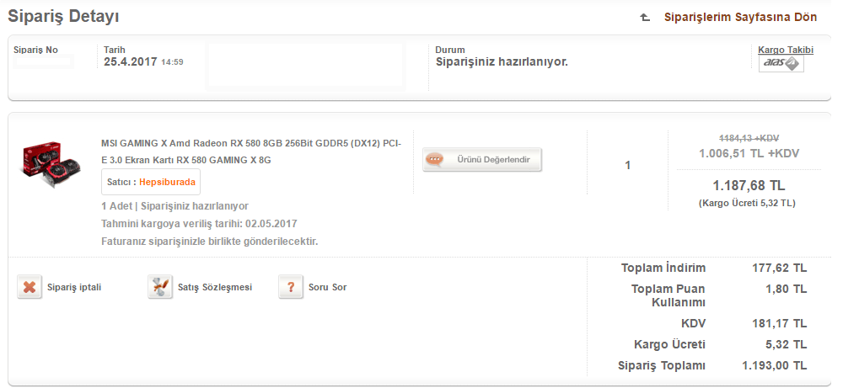Click the Sipariş No label

pos(35,50)
